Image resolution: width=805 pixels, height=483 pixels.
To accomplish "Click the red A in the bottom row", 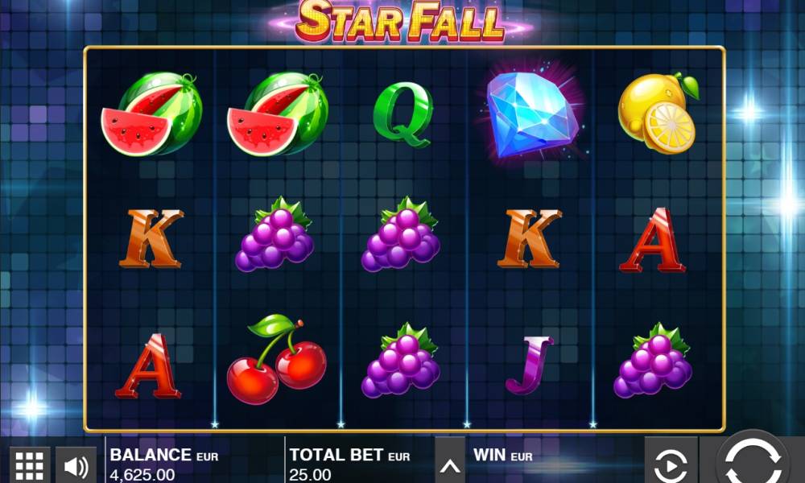I will pos(148,365).
